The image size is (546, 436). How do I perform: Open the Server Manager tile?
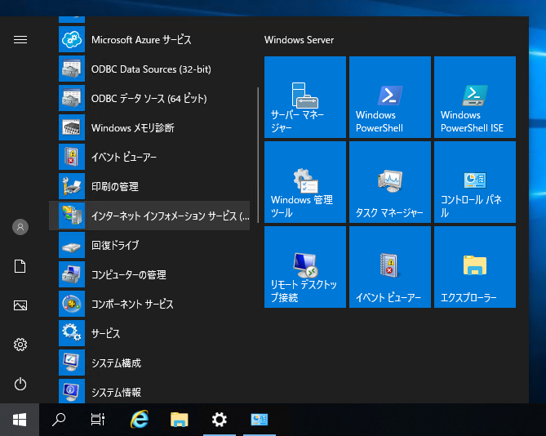click(305, 97)
